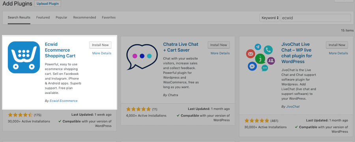The height and width of the screenshot is (142, 355).
Task: Install the JivoChat Live Chat plugin
Action: pyautogui.click(x=337, y=45)
